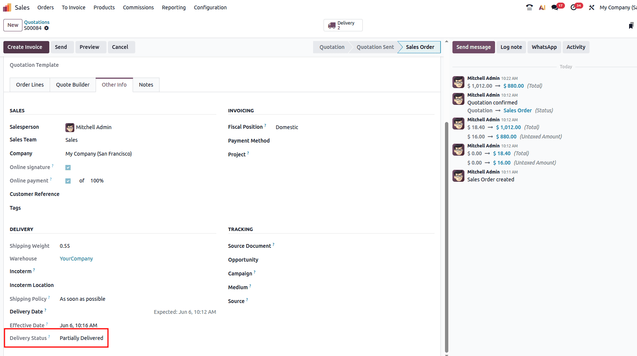Click the Tags input field
Viewport: 637px width, 356px height.
[140, 208]
